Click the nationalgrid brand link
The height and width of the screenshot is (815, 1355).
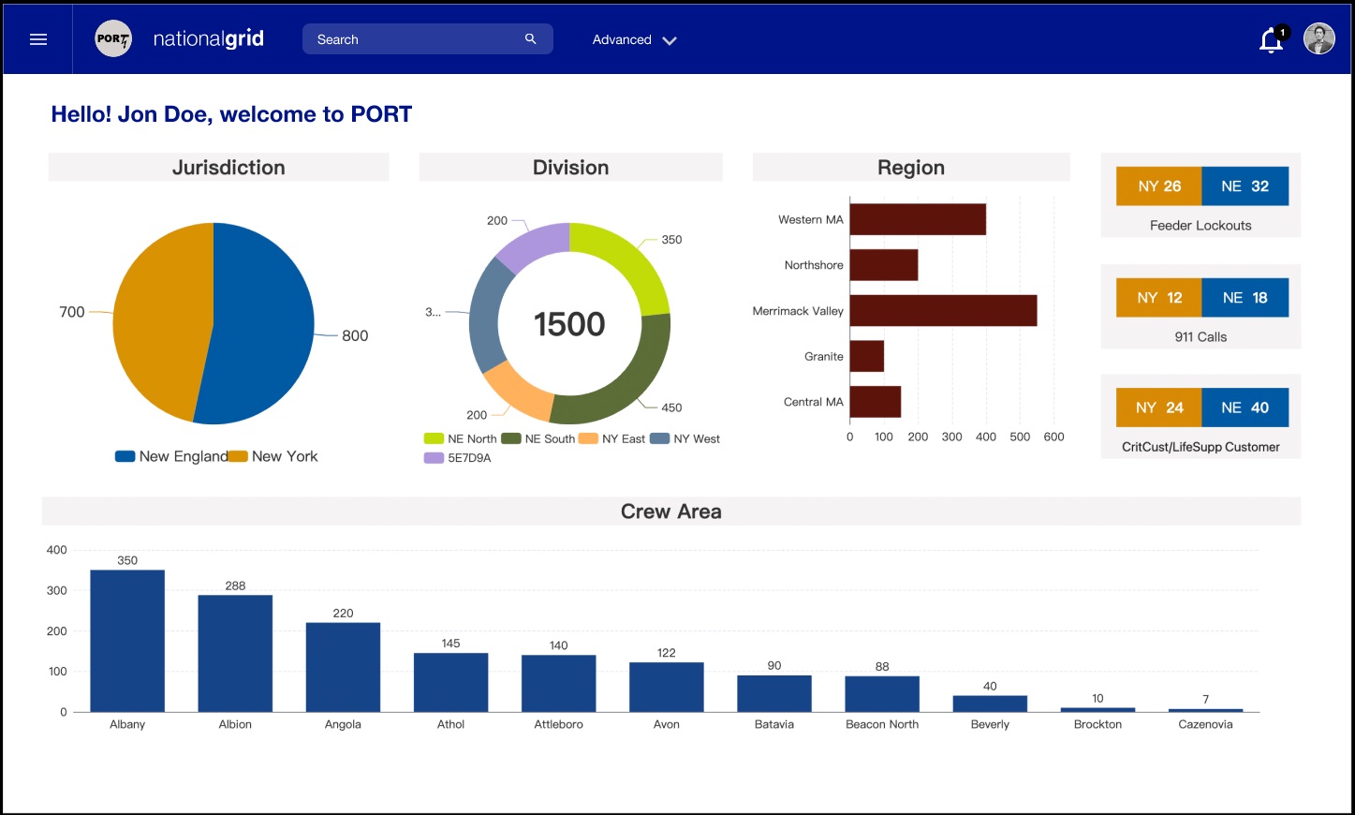click(208, 39)
